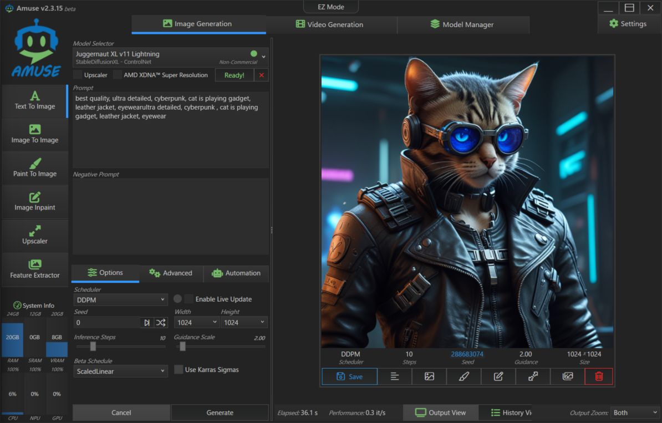This screenshot has width=662, height=423.
Task: Open Image Inpaint from the sidebar
Action: pos(34,202)
